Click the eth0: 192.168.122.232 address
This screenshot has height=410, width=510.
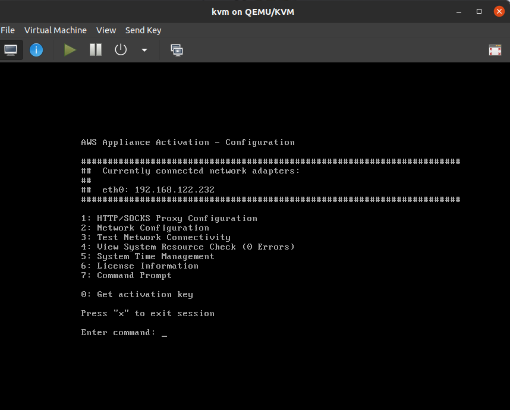[158, 190]
